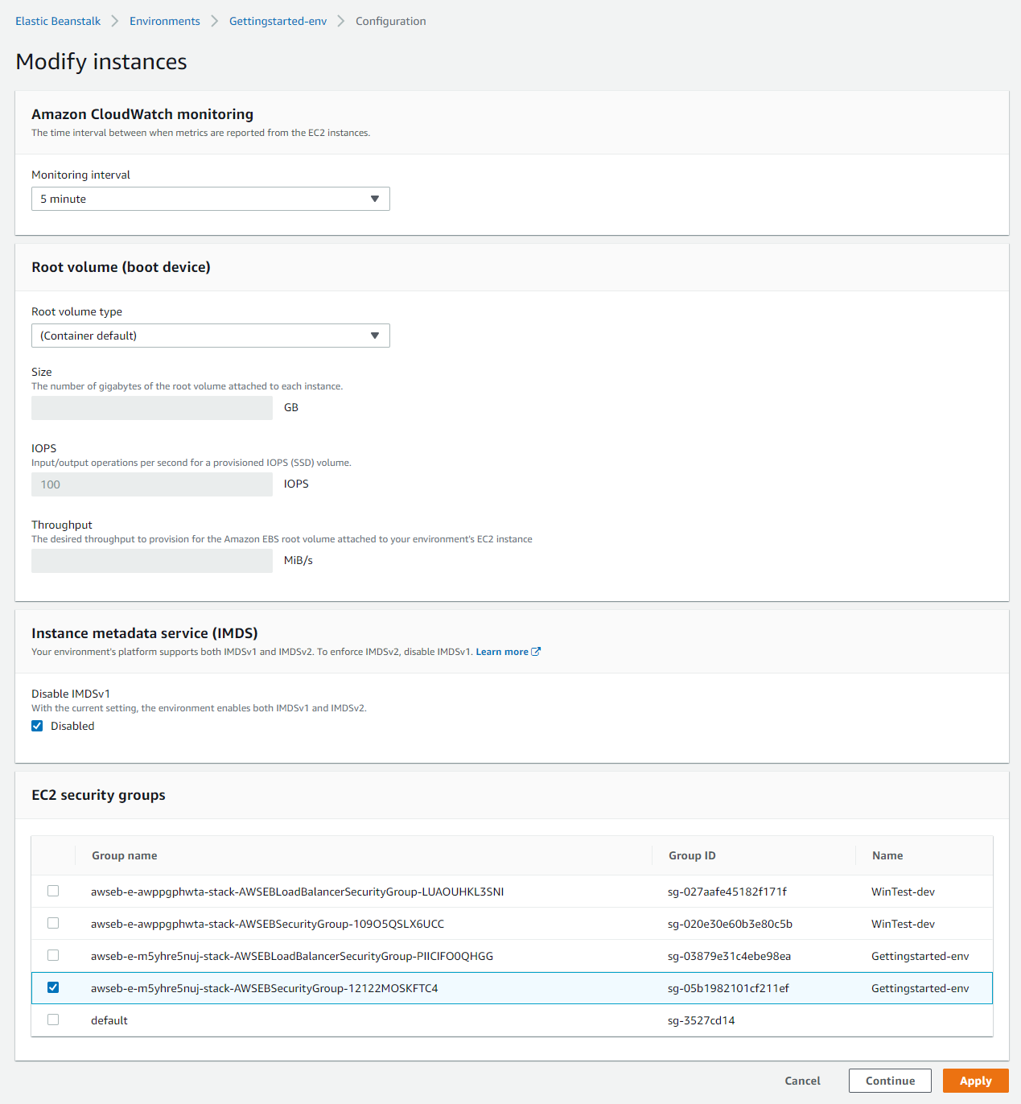This screenshot has height=1104, width=1021.
Task: Open the Learn more link about IMDSv2
Action: 501,651
